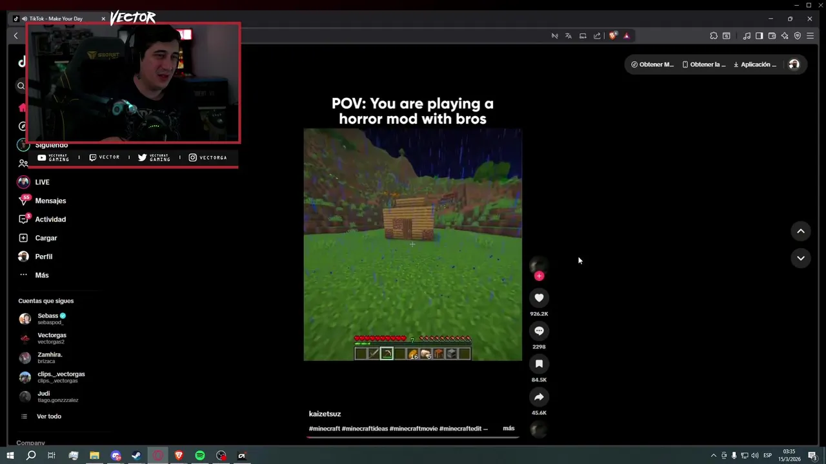Open the Brave VPN shield icon
This screenshot has width=826, height=464.
tap(798, 36)
